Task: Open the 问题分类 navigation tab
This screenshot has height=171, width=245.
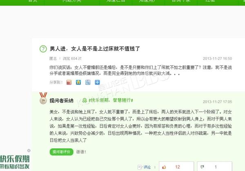Action: 72,1
